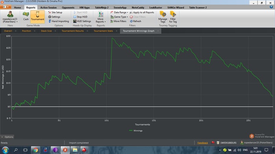The image size is (275, 154).
Task: Open File Explorer from the taskbar
Action: pyautogui.click(x=75, y=150)
